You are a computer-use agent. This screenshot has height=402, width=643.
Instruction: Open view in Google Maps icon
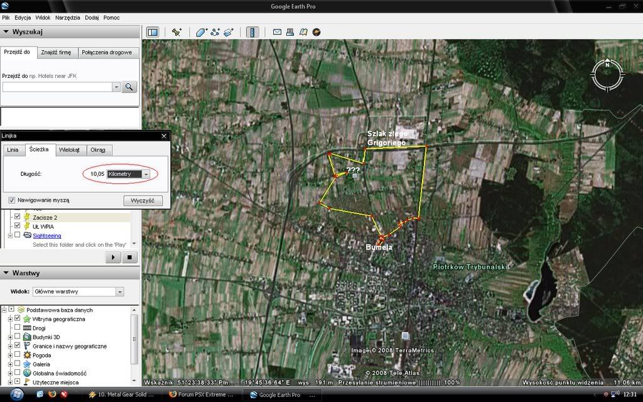click(303, 32)
